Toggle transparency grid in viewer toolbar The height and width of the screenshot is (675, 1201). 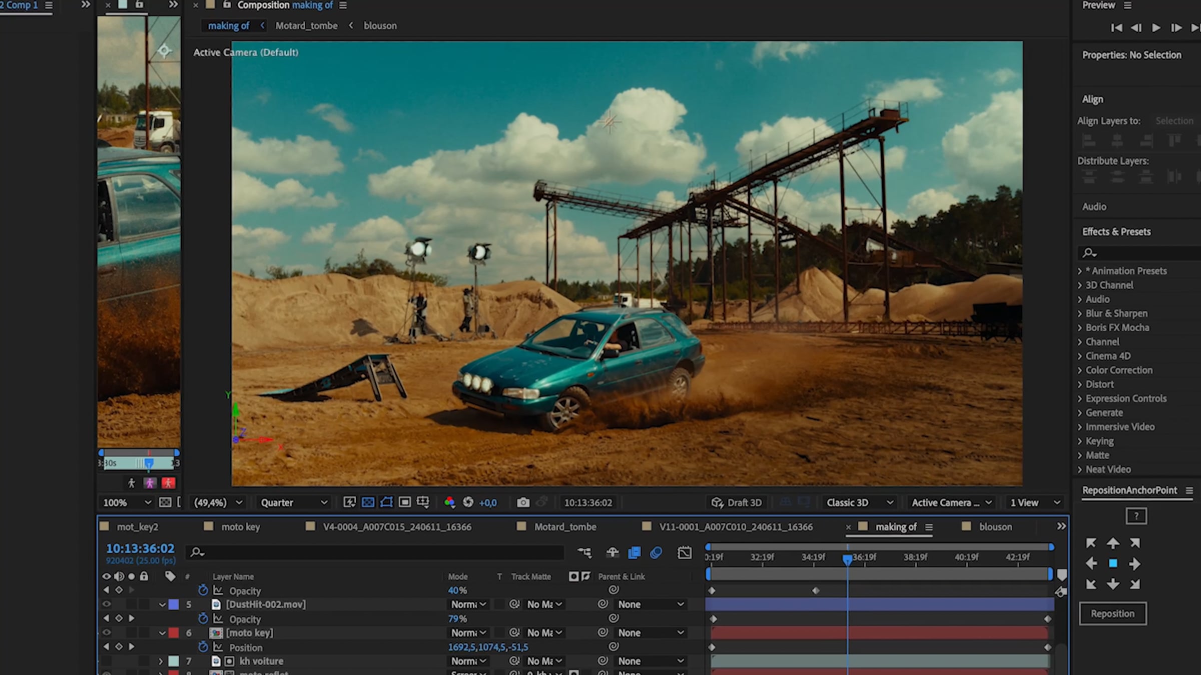[368, 502]
